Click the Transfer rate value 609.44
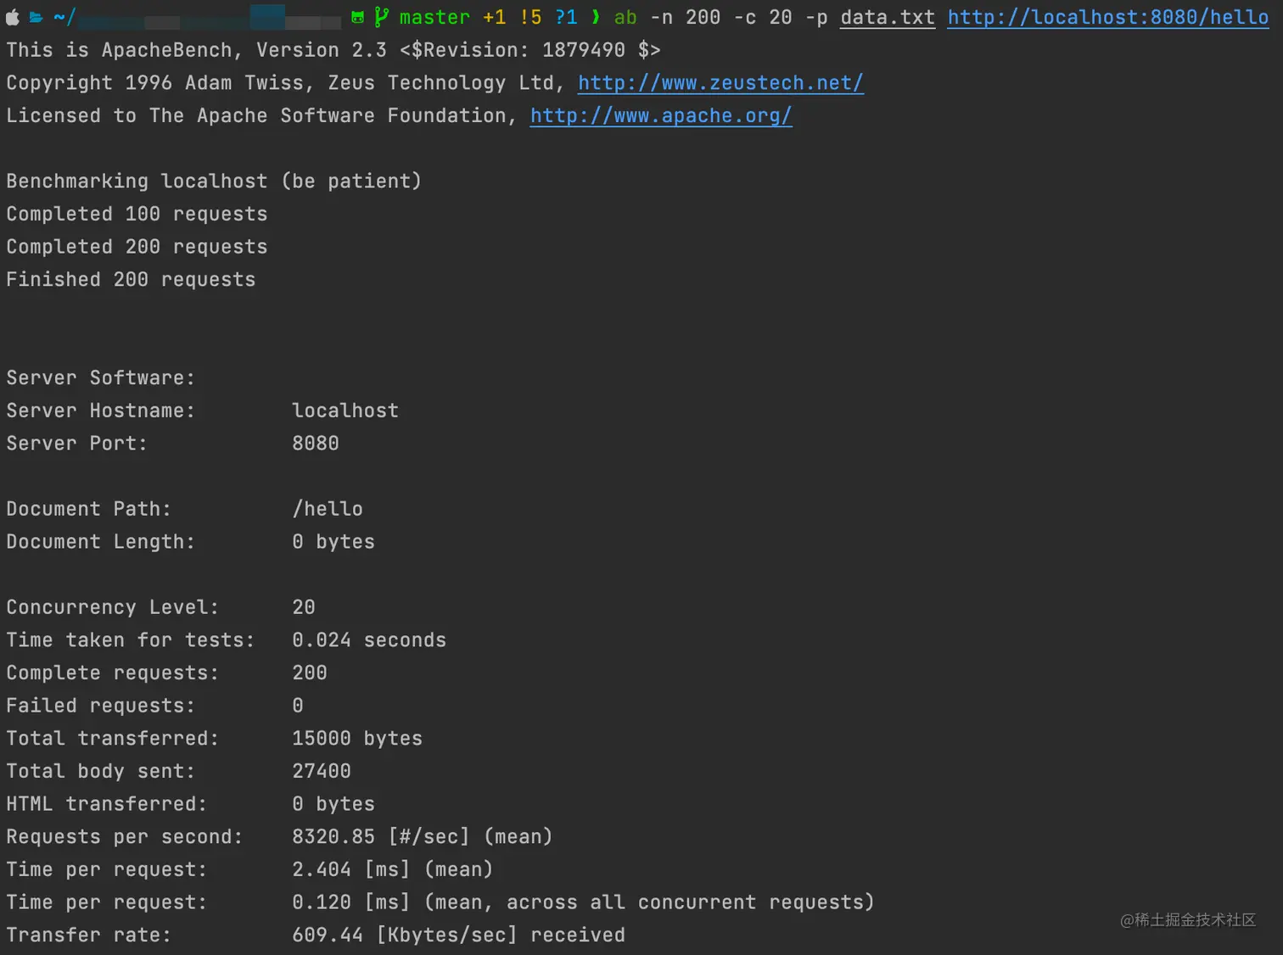 pos(328,935)
